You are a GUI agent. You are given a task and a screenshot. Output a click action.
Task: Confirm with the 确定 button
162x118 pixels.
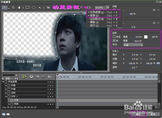pos(138,114)
